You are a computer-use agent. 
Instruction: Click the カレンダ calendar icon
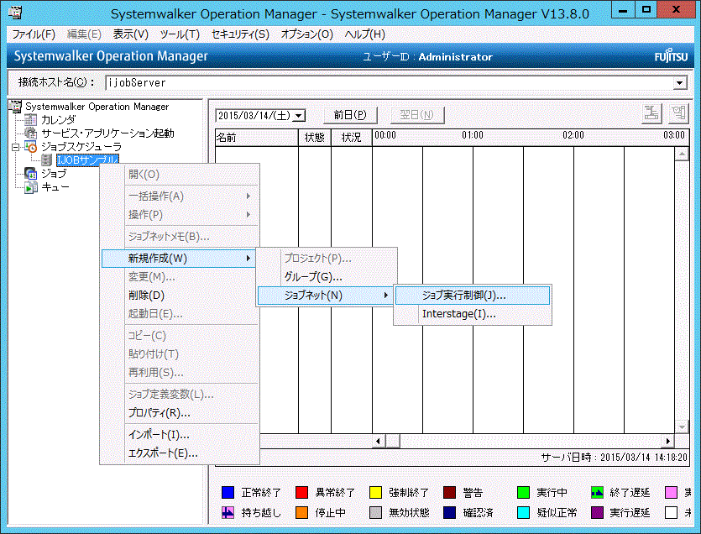click(31, 120)
